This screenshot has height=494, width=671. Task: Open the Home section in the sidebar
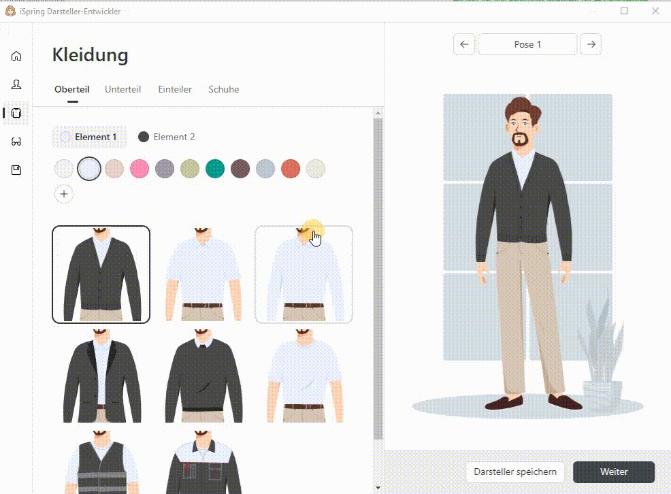tap(16, 56)
